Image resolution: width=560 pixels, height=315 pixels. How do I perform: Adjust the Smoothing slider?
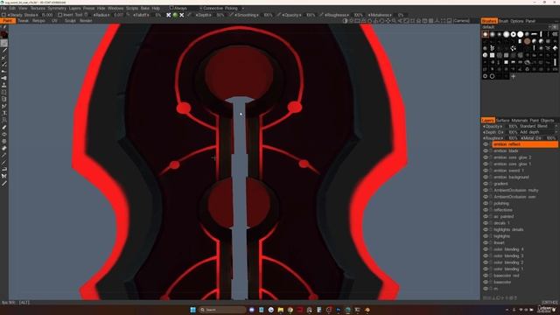(248, 15)
